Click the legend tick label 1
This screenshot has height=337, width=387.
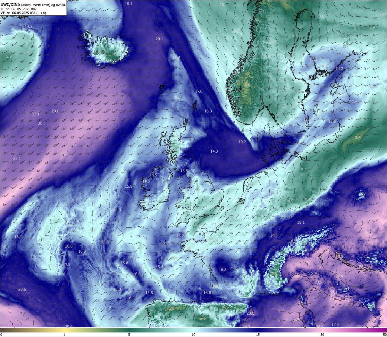point(65,335)
